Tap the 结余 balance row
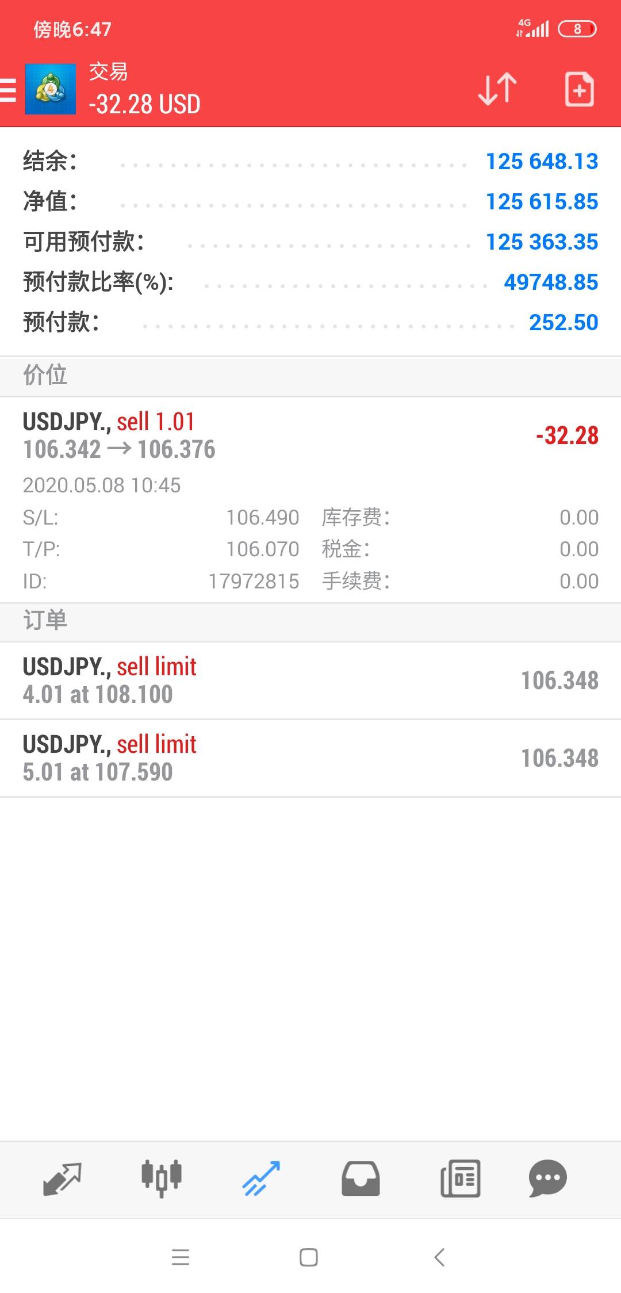 (x=310, y=162)
